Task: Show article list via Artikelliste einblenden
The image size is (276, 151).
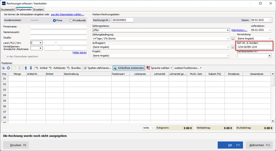Action: pos(129,68)
